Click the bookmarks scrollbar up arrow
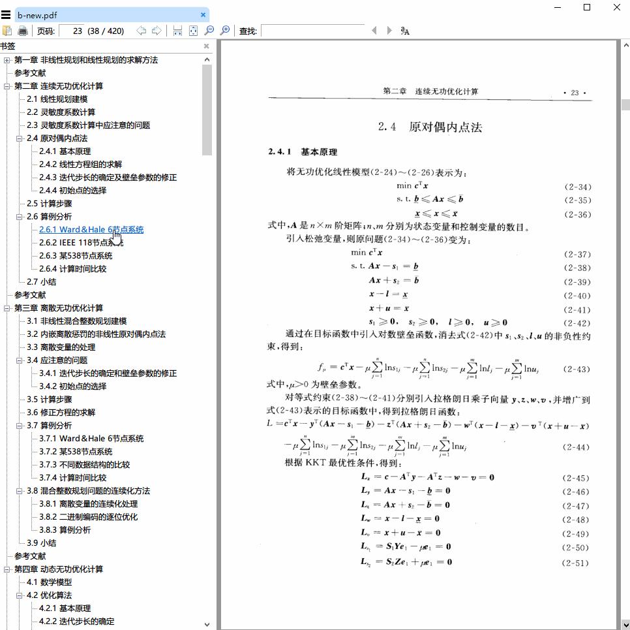The image size is (630, 630). coord(207,59)
